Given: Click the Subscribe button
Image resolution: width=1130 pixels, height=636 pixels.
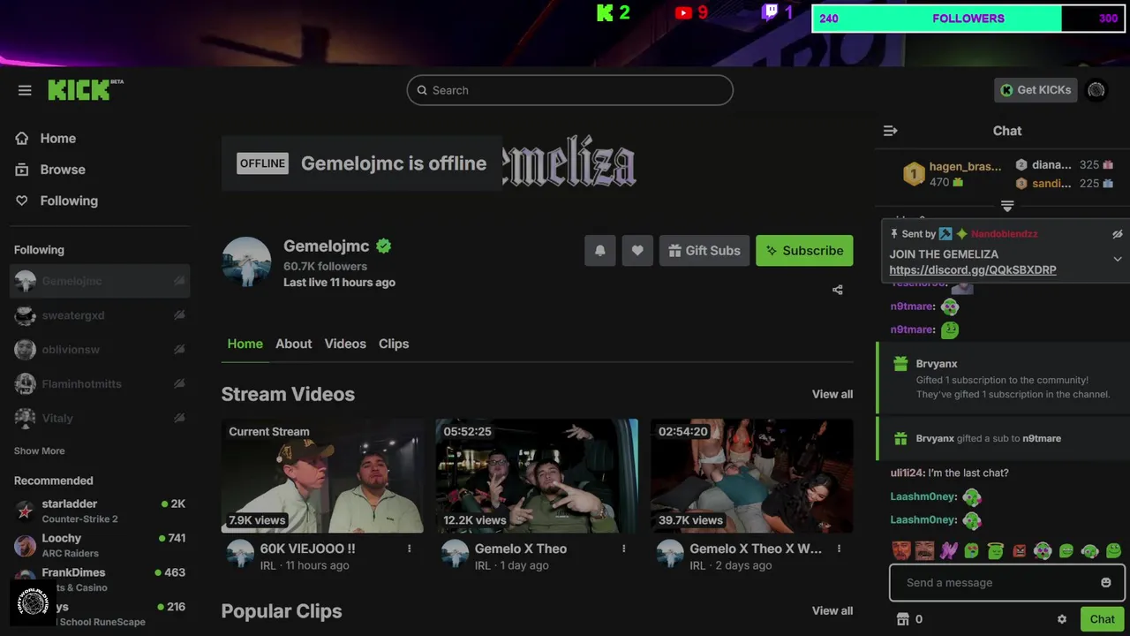Looking at the screenshot, I should pos(804,251).
